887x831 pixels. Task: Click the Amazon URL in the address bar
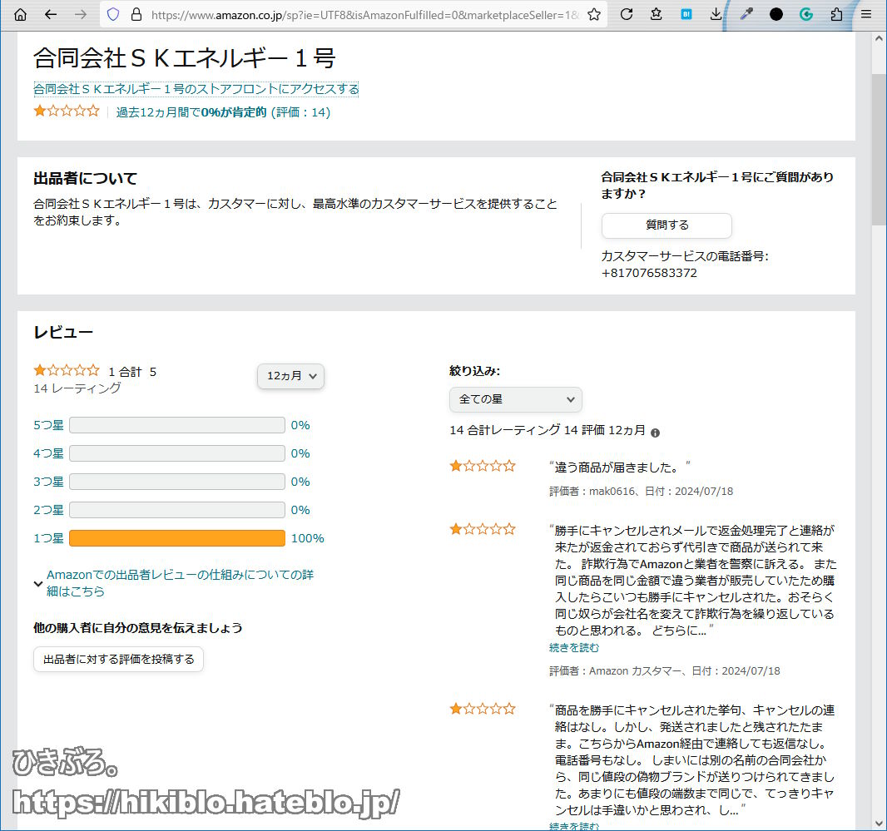[x=365, y=15]
